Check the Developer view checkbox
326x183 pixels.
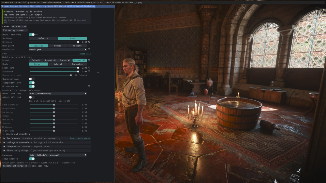(30, 166)
